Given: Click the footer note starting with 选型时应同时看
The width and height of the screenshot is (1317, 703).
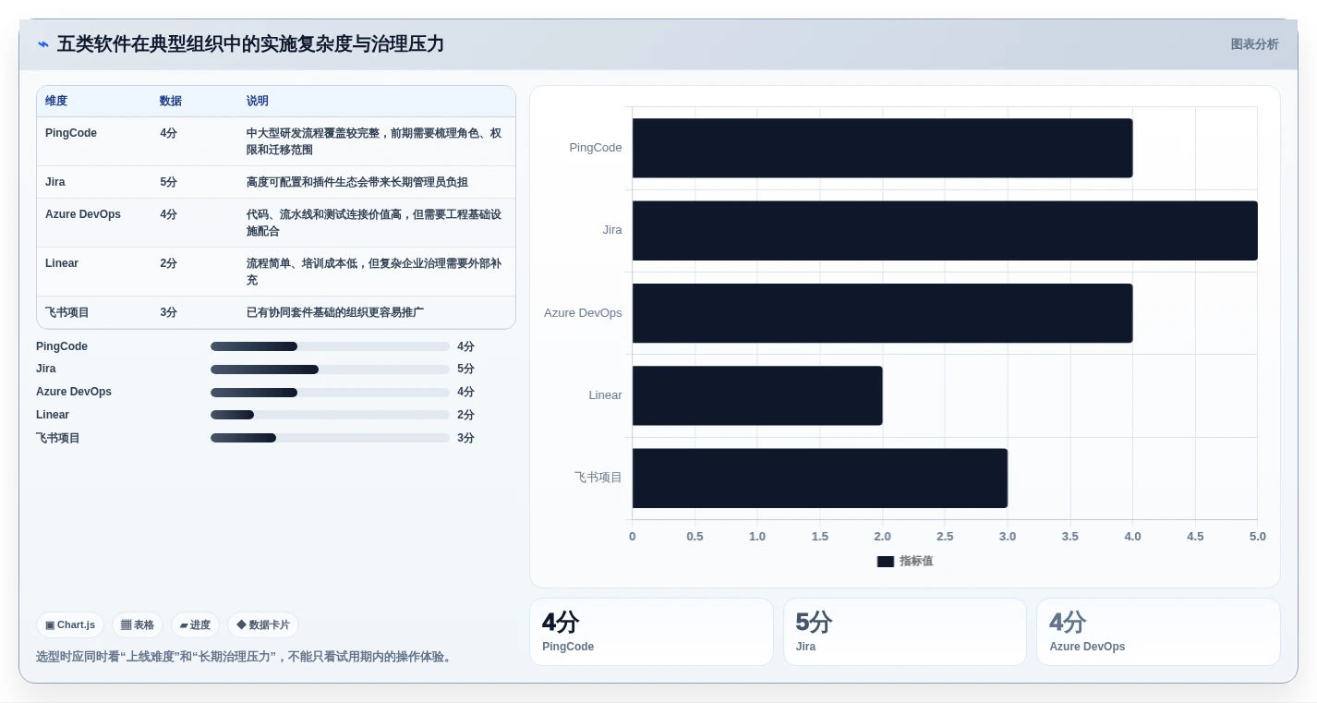Looking at the screenshot, I should point(246,657).
